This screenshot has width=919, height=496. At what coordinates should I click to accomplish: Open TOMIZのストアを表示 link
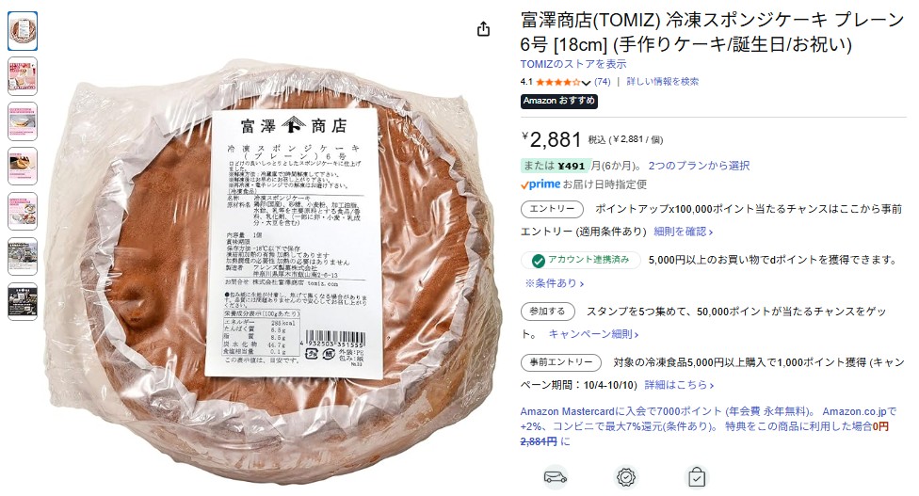click(573, 64)
